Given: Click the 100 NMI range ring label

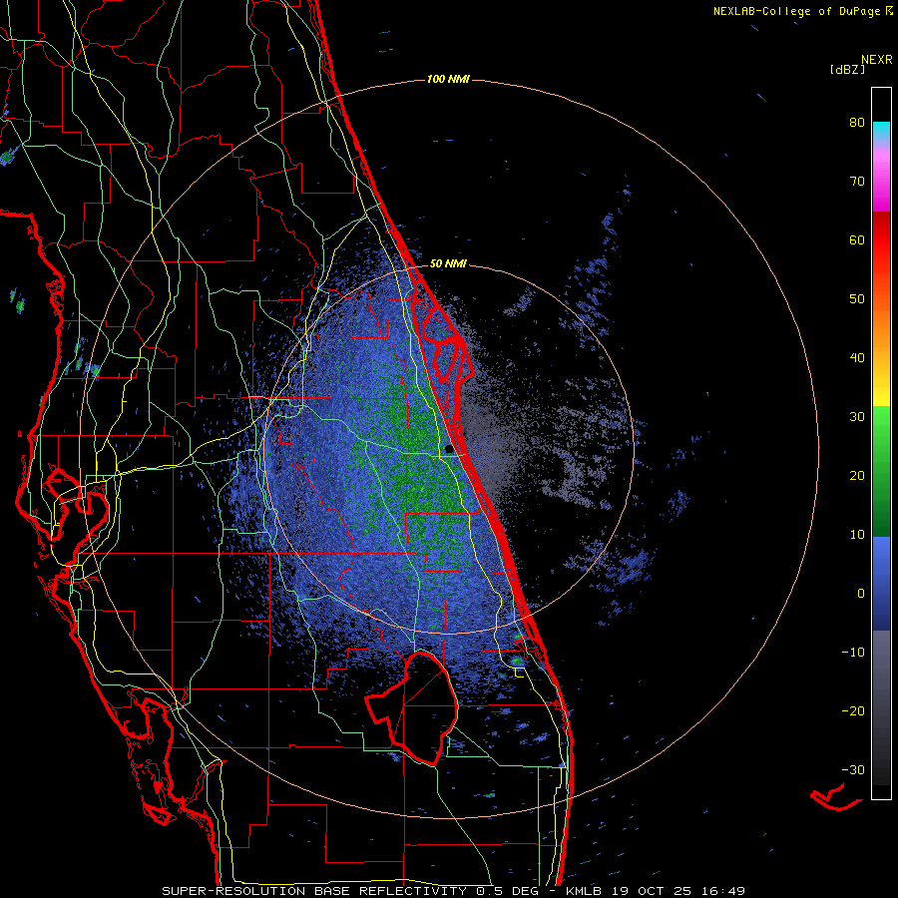Looking at the screenshot, I should tap(448, 79).
